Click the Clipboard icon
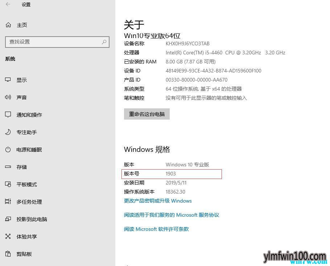This screenshot has width=330, height=266. point(8,254)
